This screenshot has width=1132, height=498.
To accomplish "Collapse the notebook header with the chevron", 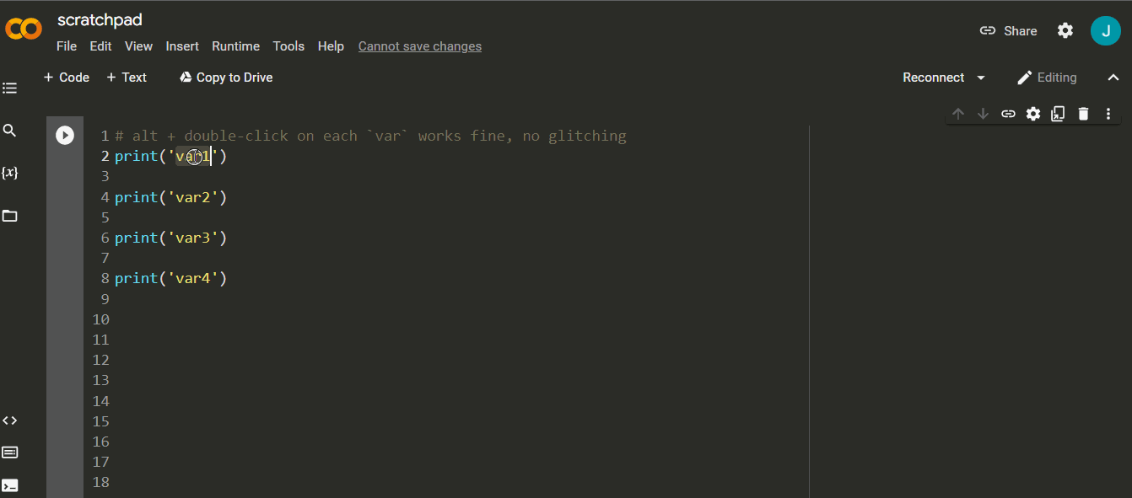I will click(x=1113, y=77).
